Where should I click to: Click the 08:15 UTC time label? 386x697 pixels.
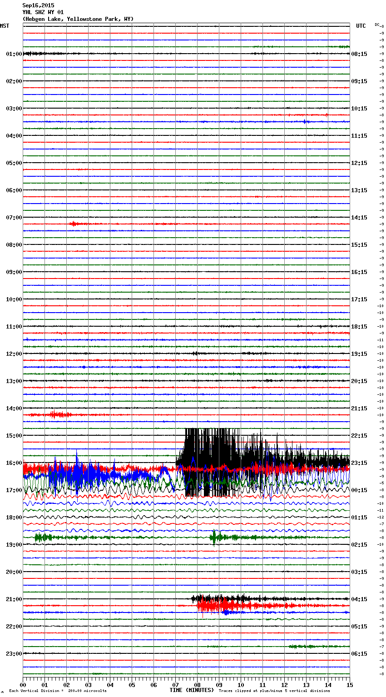pos(359,54)
